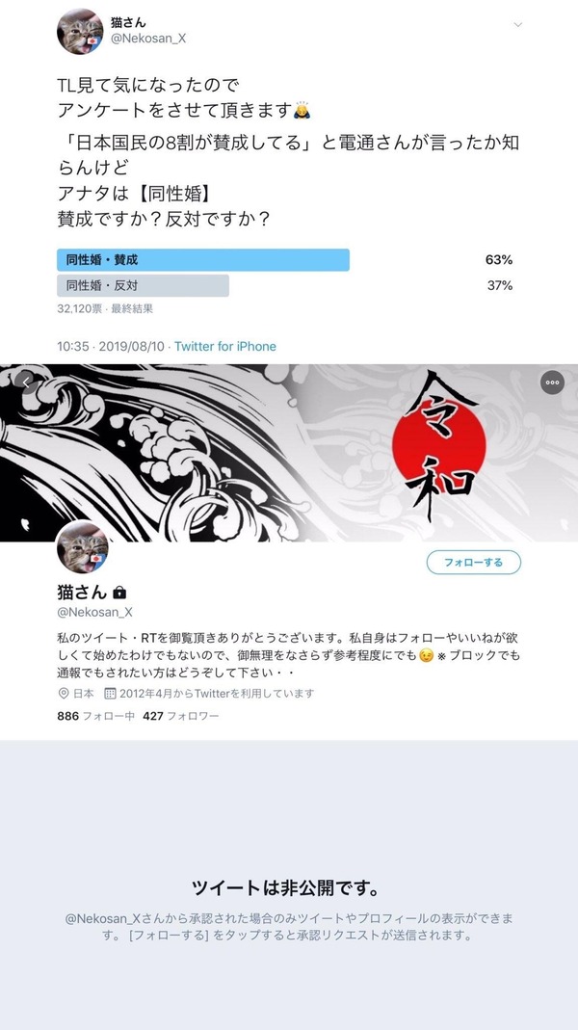Click the 猫さん display name on tweet
This screenshot has height=1030, width=578.
[x=128, y=22]
